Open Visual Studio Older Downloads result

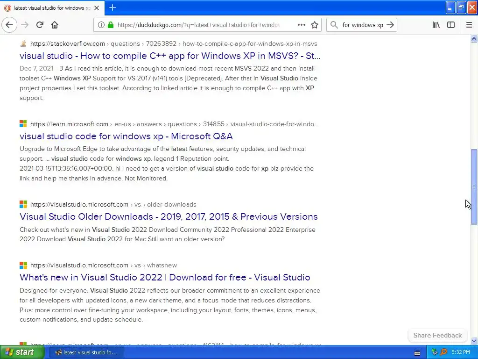[x=169, y=216]
